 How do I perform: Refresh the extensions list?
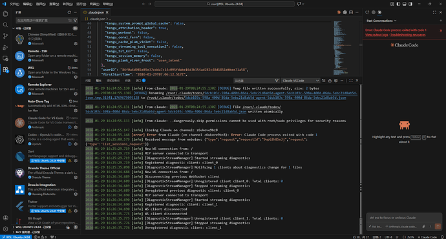tap(69, 12)
